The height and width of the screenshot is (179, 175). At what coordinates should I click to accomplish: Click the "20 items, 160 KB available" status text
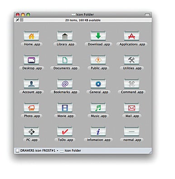pyautogui.click(x=83, y=20)
